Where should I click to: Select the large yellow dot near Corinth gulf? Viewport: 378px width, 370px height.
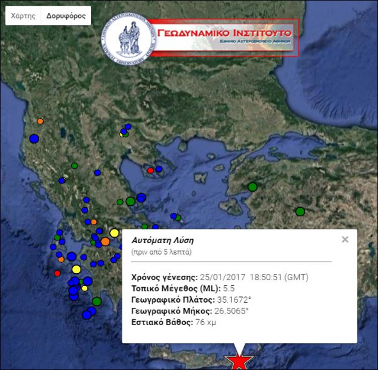[x=114, y=233]
